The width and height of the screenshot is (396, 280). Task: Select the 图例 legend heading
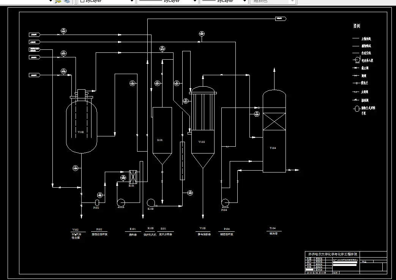click(x=357, y=26)
